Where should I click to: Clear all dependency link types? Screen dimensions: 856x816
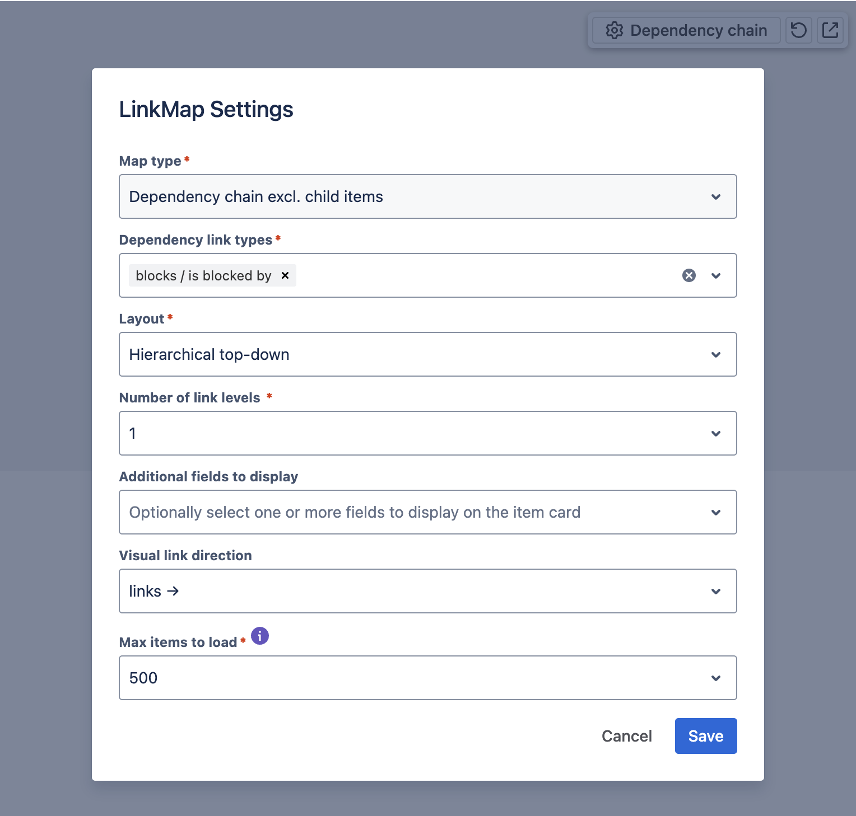click(689, 275)
